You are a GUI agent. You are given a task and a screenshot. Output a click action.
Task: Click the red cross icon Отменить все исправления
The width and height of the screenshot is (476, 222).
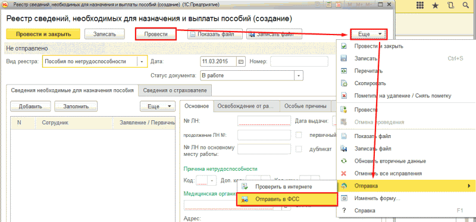[x=344, y=173]
